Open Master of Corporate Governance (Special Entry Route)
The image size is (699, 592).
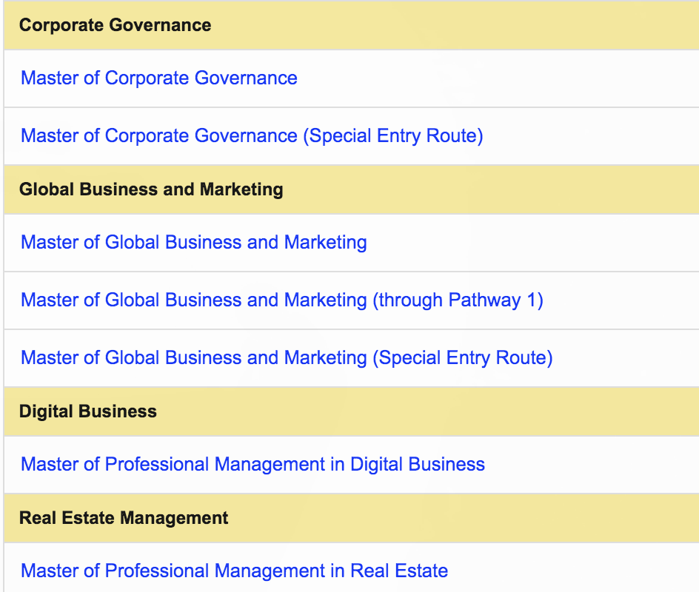click(x=252, y=136)
